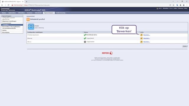Click the Home link in the header
The height and width of the screenshot is (106, 189).
(x=171, y=8)
